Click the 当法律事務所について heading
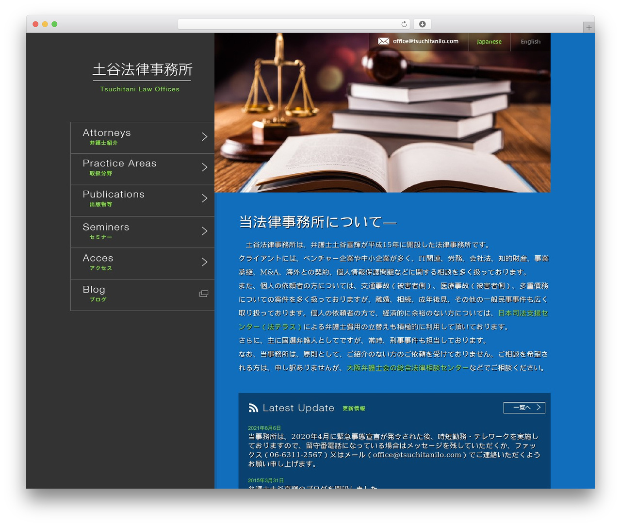The image size is (621, 526). [x=318, y=222]
